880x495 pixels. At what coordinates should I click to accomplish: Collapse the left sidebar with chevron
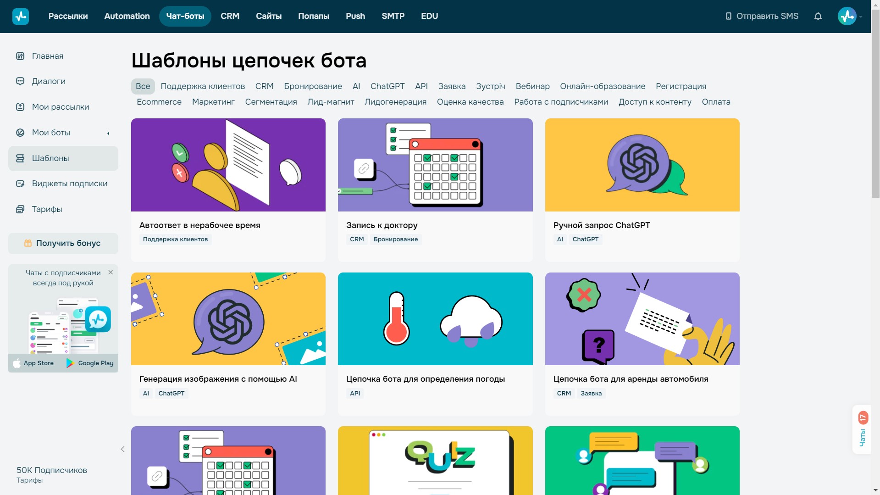[122, 449]
